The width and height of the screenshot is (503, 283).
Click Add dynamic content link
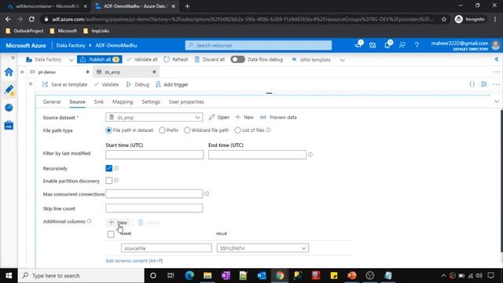click(134, 260)
